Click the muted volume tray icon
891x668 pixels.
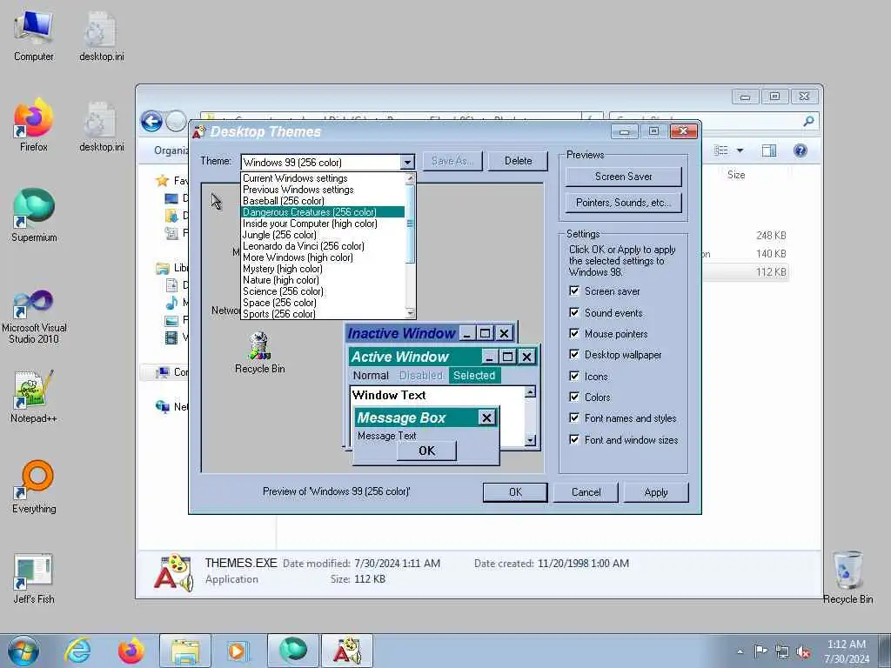(803, 652)
